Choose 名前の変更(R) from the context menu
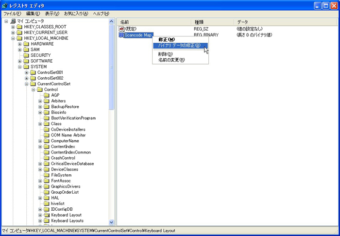Image resolution: width=340 pixels, height=236 pixels. pos(180,60)
